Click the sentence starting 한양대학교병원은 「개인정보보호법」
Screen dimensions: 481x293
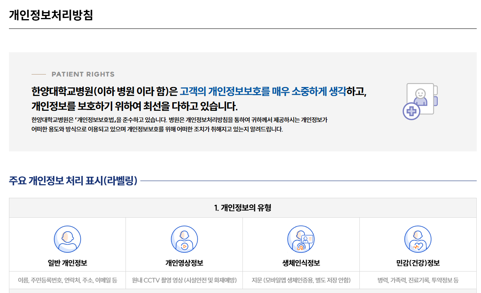pyautogui.click(x=179, y=120)
